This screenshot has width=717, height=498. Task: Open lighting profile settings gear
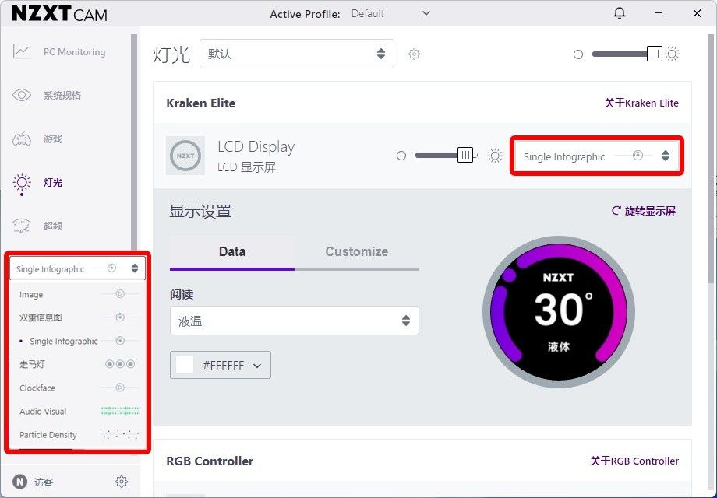coord(414,54)
